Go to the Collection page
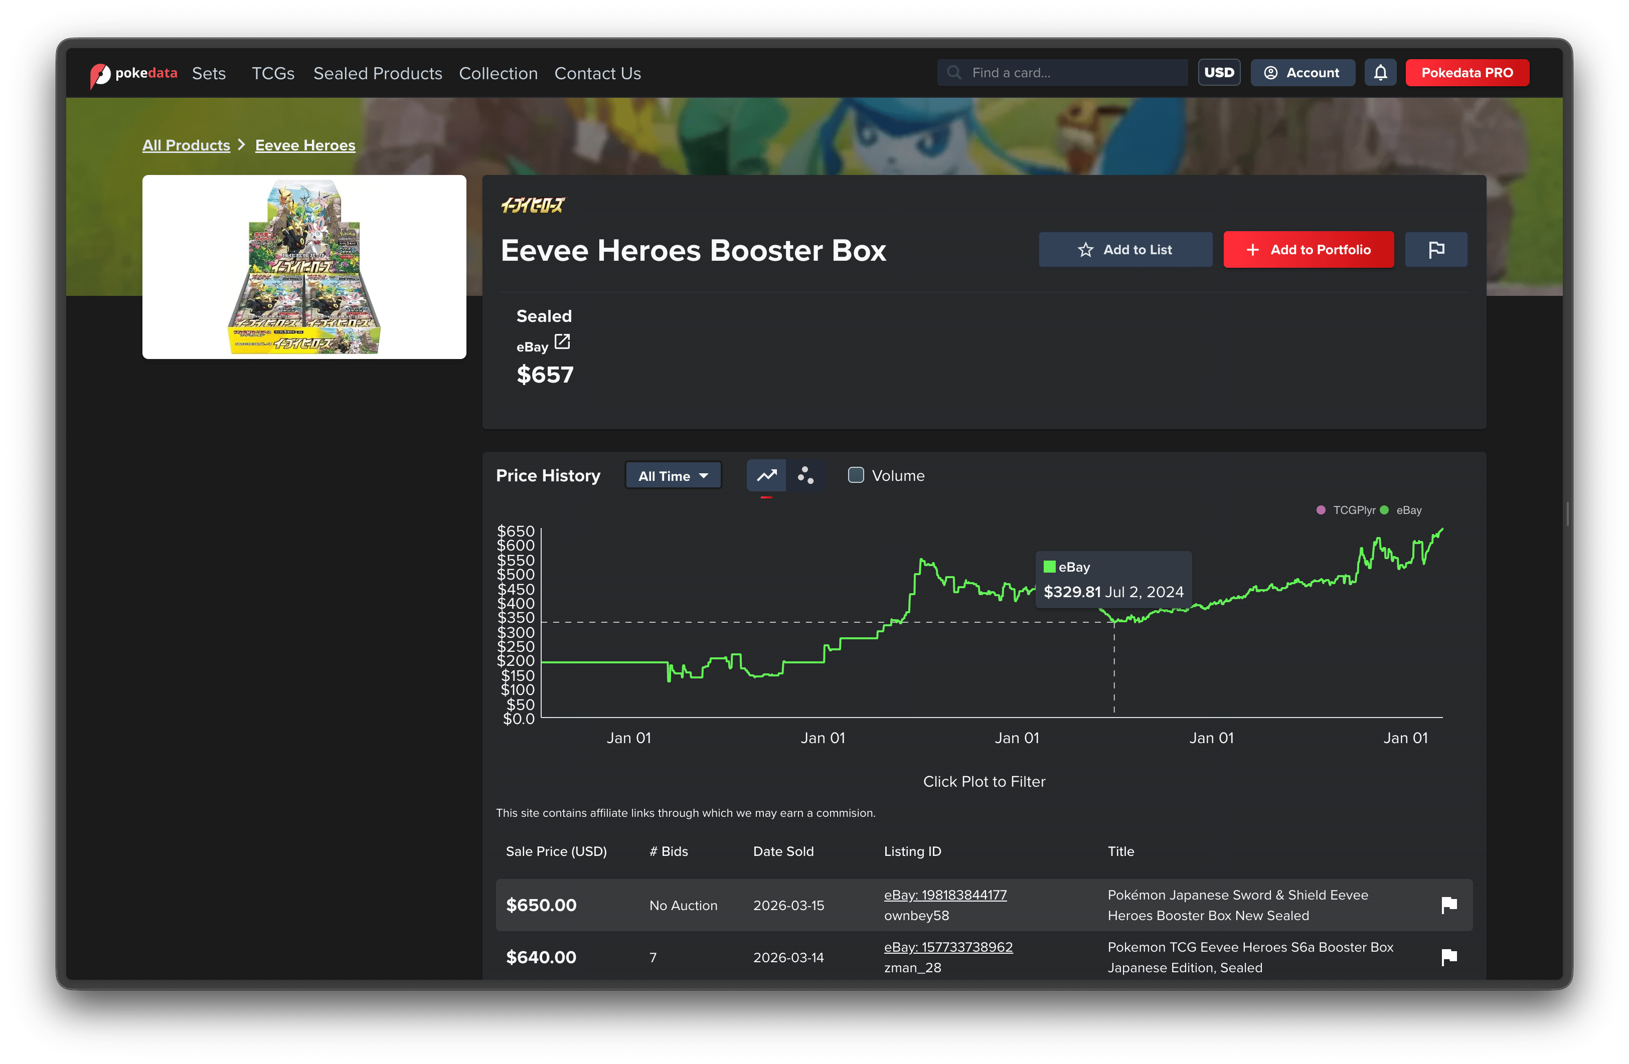 (498, 73)
